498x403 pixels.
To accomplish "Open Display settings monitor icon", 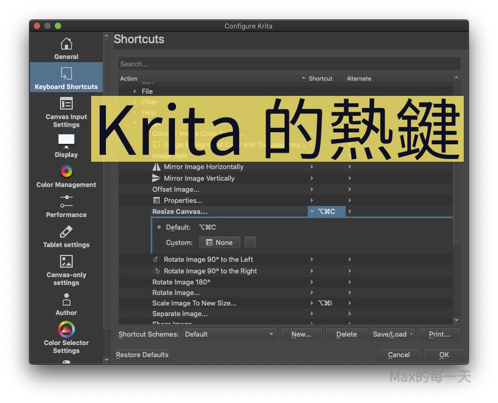I will (x=66, y=141).
